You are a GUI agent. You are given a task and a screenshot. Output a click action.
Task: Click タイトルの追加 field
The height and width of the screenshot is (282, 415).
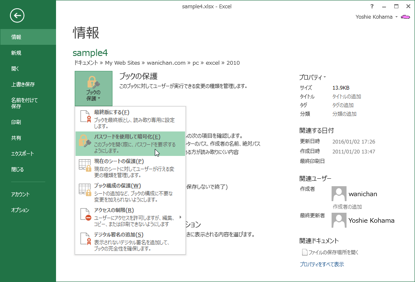click(x=347, y=97)
